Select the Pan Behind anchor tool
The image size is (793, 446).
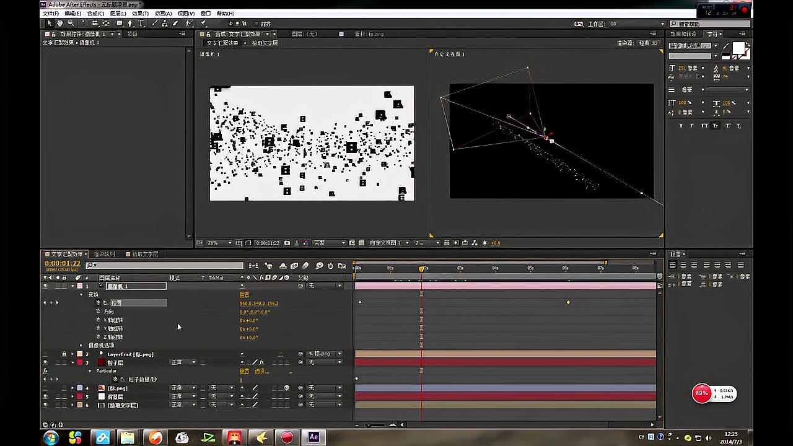[106, 24]
